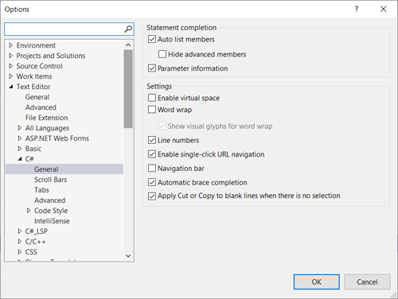Expand the Code Style node
This screenshot has width=398, height=299.
pyautogui.click(x=29, y=211)
